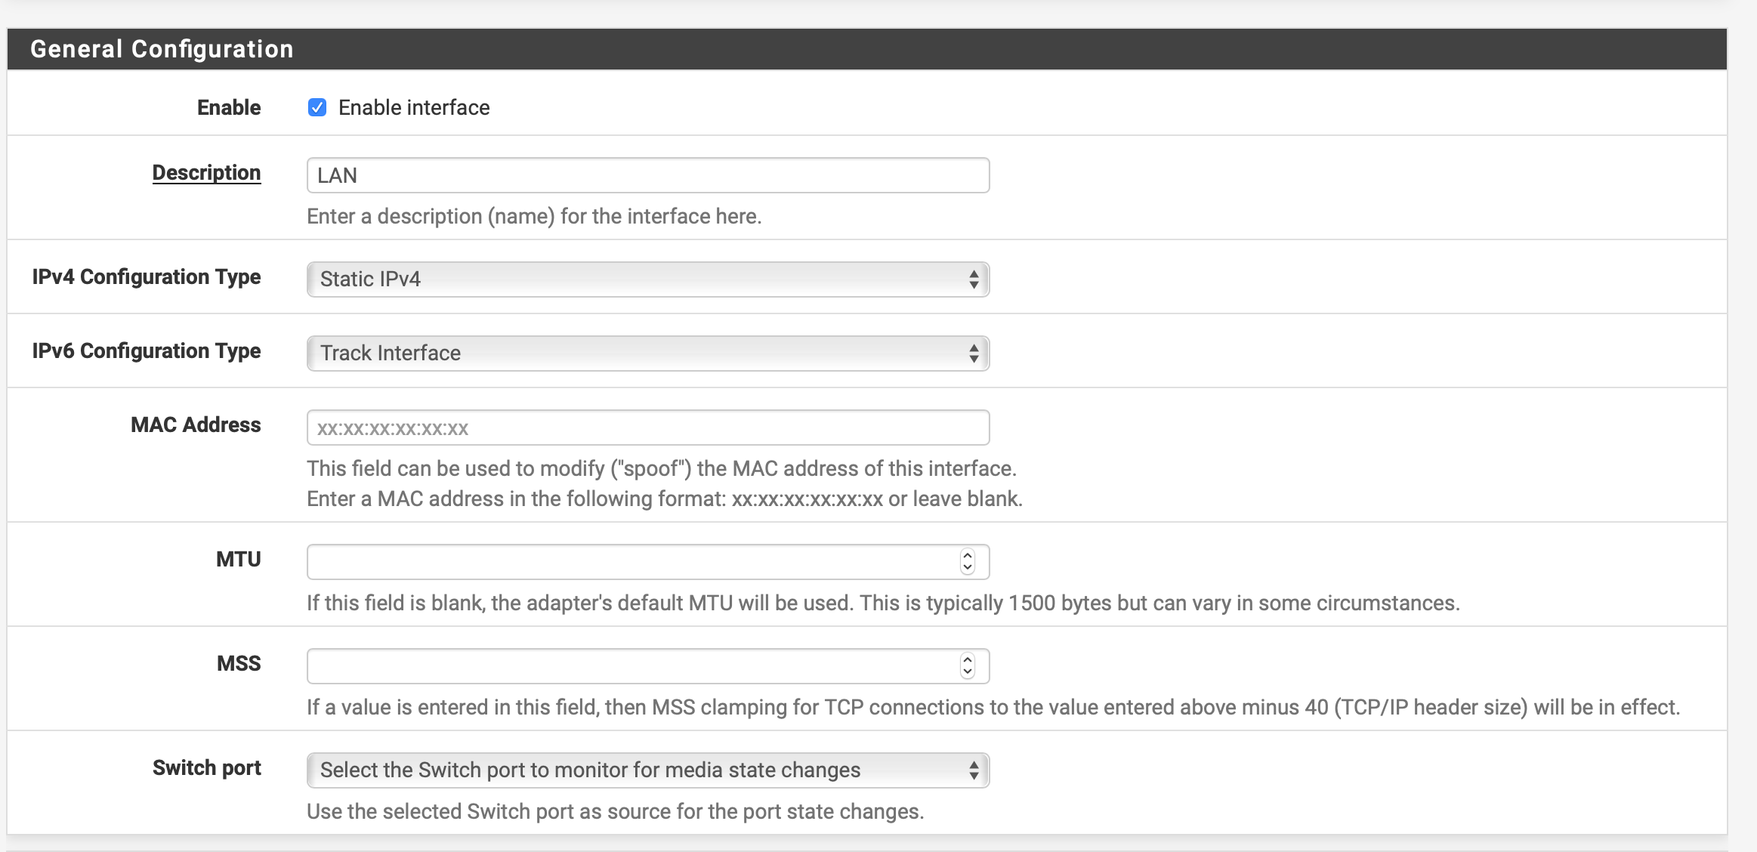1757x852 pixels.
Task: Click the underlined Description link label
Action: (x=206, y=172)
